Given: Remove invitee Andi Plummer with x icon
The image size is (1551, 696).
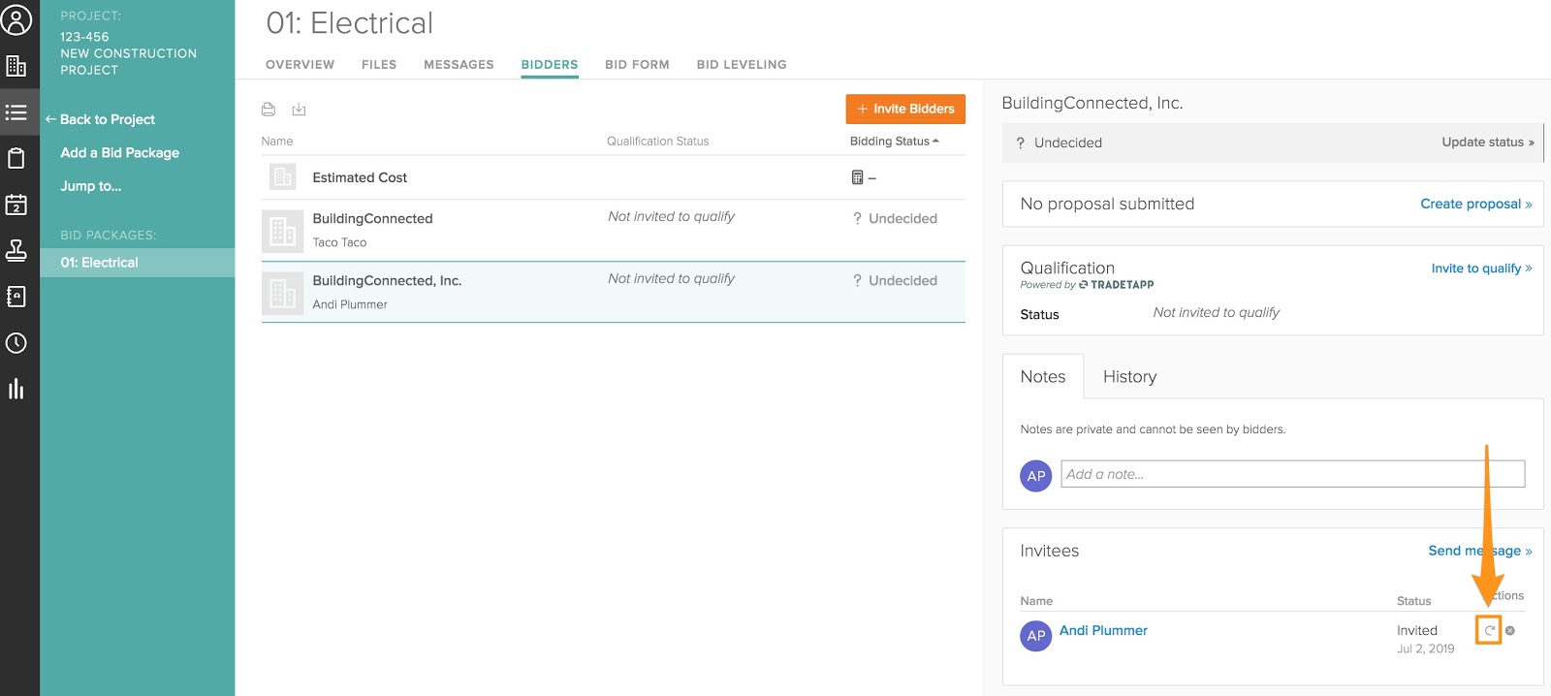Looking at the screenshot, I should [x=1509, y=630].
